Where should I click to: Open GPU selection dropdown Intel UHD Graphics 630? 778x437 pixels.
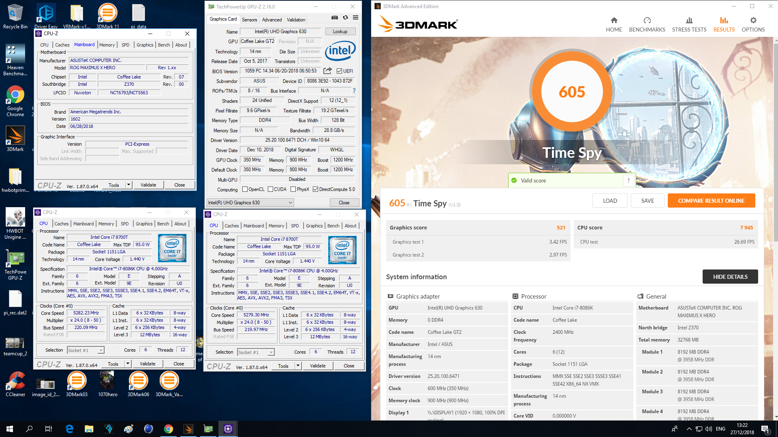point(250,203)
